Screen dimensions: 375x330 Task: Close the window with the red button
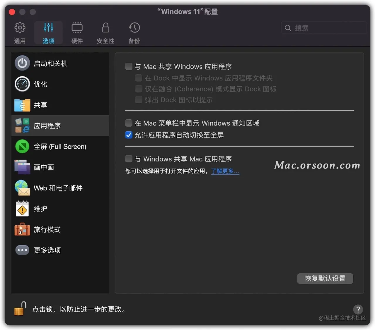(x=12, y=12)
